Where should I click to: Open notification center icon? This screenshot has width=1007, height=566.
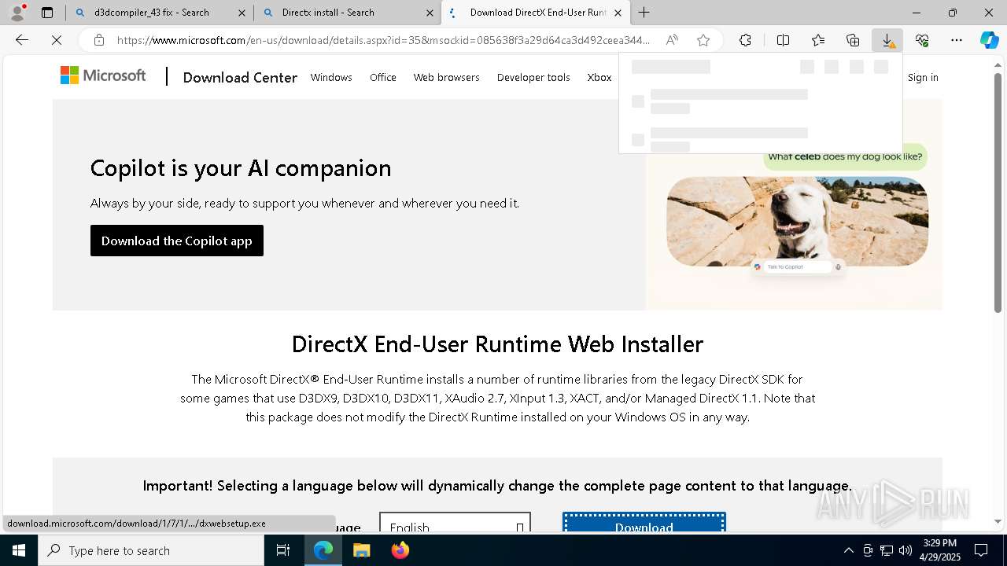981,550
